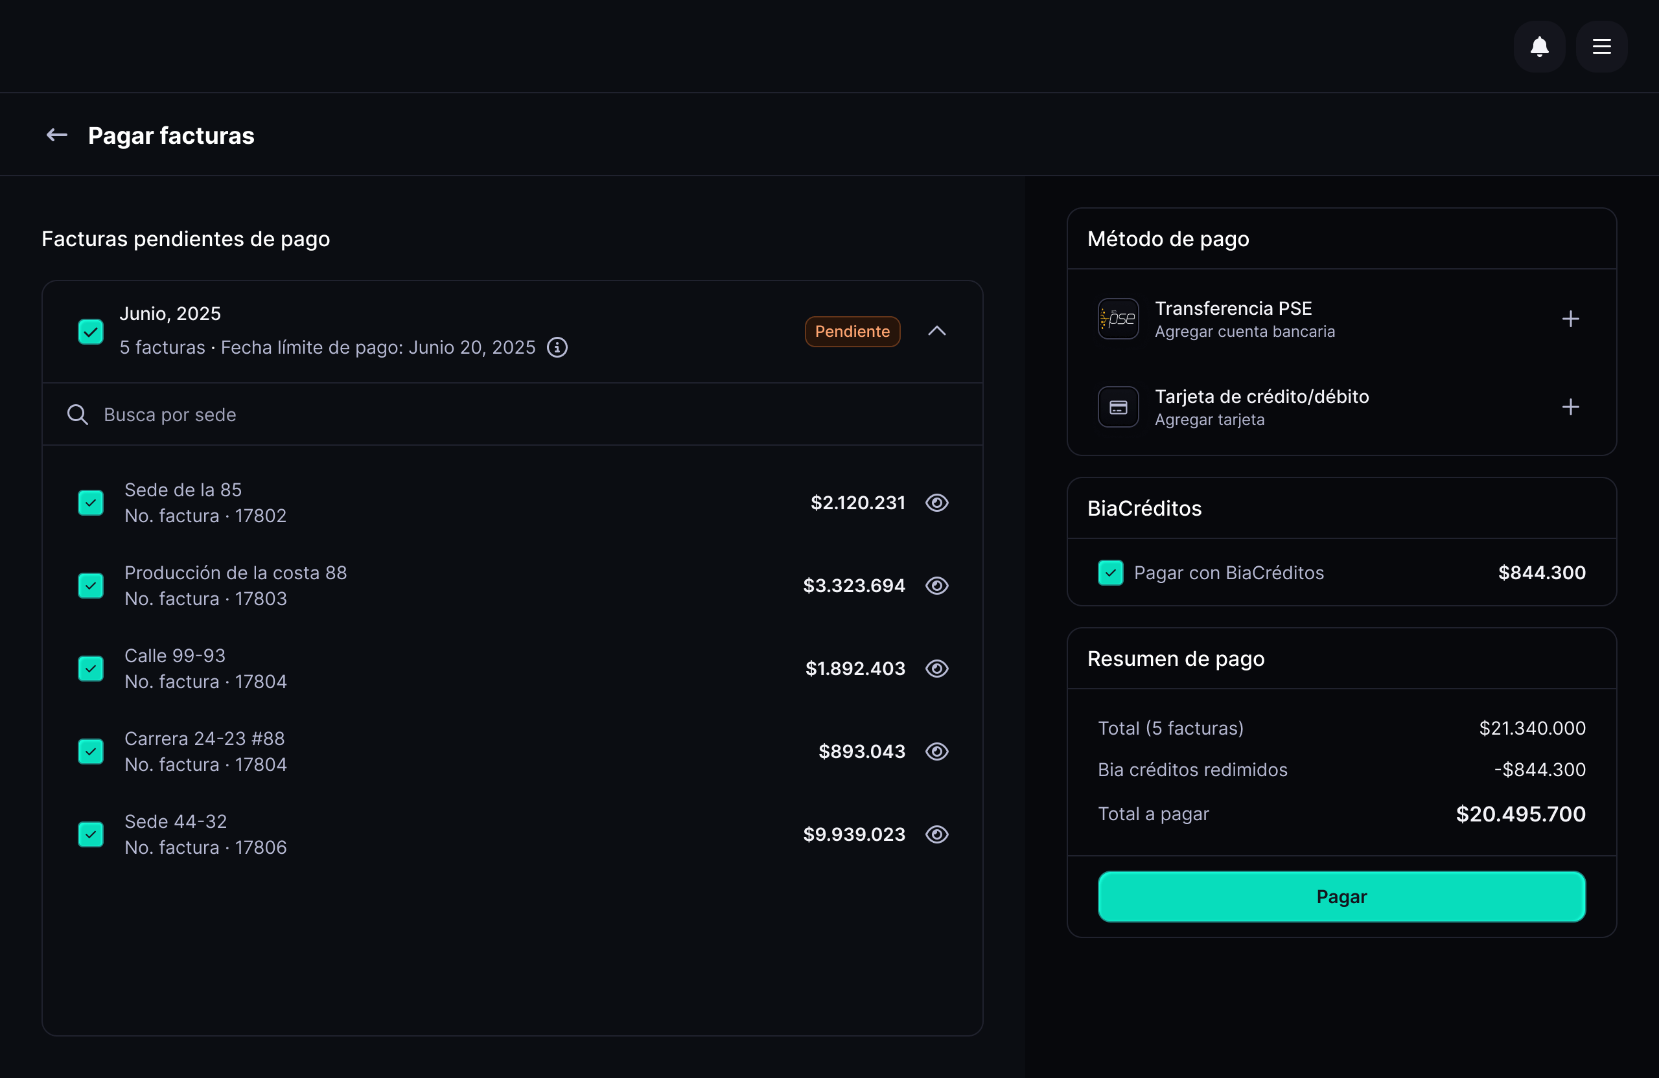Preview invoice 17802 with the eye icon
The width and height of the screenshot is (1659, 1078).
point(937,503)
